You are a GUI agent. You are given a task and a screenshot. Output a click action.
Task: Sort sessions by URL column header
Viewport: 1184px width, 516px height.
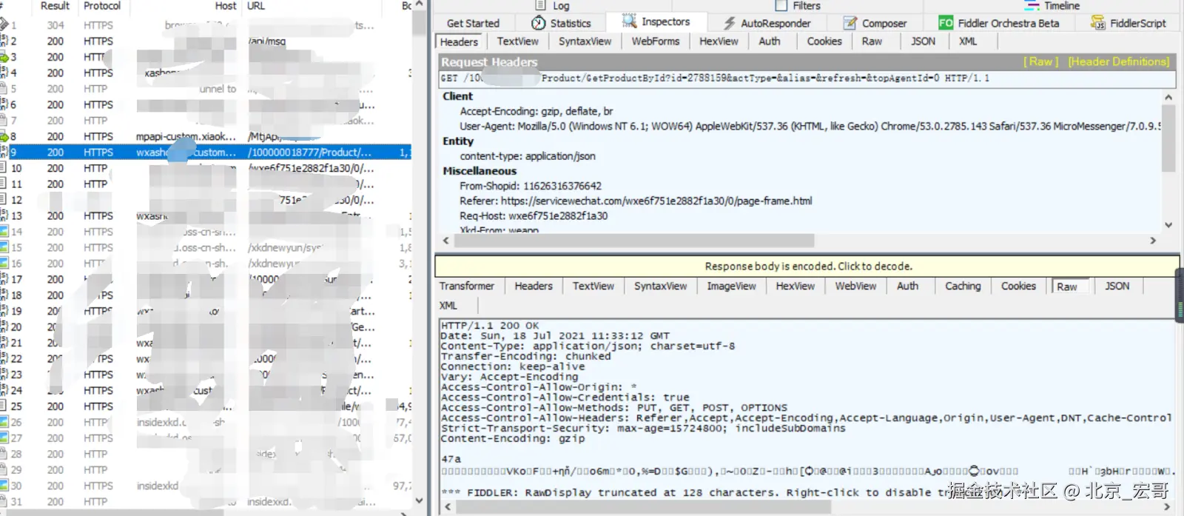click(256, 6)
